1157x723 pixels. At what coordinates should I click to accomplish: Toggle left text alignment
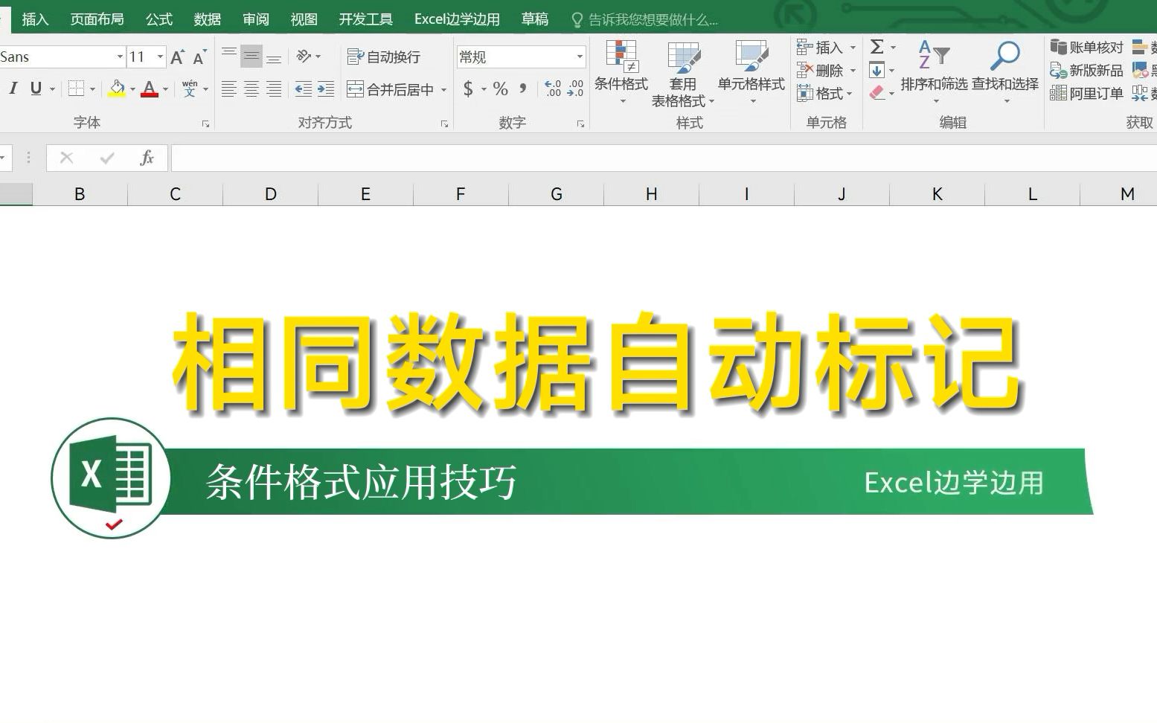click(229, 89)
